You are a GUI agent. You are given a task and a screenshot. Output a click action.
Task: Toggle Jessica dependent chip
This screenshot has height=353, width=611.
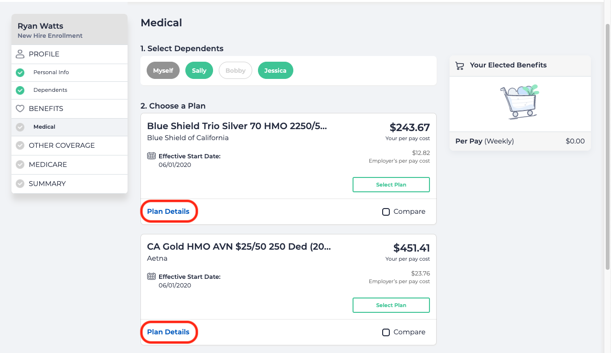[276, 71]
